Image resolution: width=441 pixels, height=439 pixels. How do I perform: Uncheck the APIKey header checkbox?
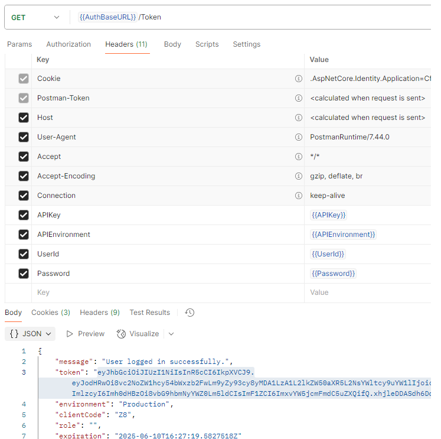(x=24, y=215)
